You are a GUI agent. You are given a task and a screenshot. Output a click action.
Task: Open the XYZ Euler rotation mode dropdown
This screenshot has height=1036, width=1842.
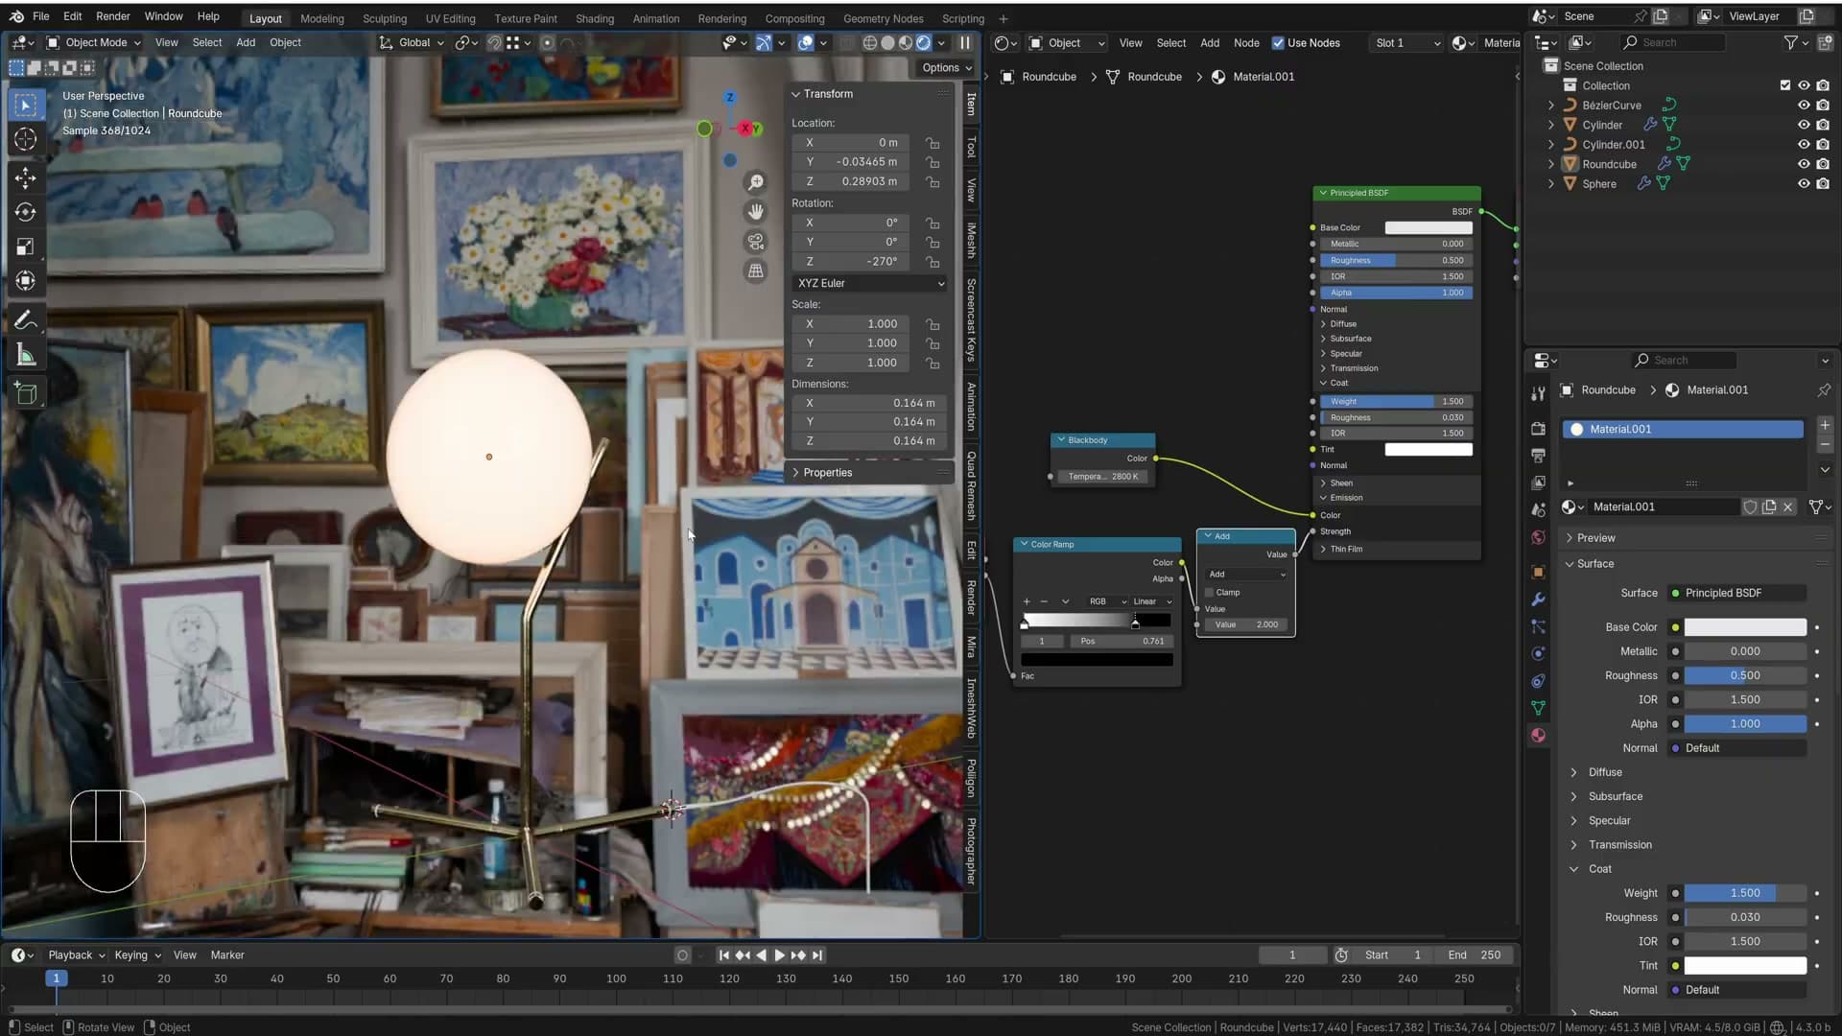pyautogui.click(x=870, y=283)
